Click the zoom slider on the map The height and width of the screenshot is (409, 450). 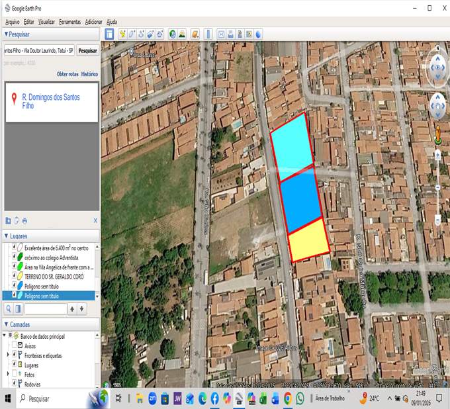click(x=437, y=187)
